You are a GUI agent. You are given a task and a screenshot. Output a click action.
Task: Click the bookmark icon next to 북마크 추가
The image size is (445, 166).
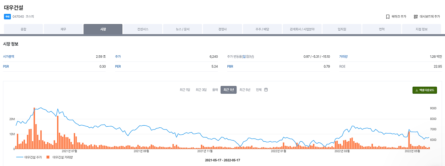pos(388,16)
